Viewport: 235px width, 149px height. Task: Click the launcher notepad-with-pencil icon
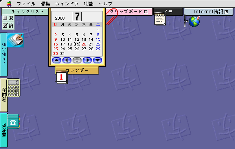click(x=15, y=40)
